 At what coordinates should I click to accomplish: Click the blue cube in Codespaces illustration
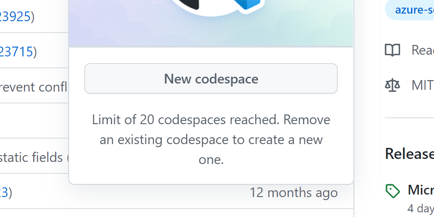(249, 5)
